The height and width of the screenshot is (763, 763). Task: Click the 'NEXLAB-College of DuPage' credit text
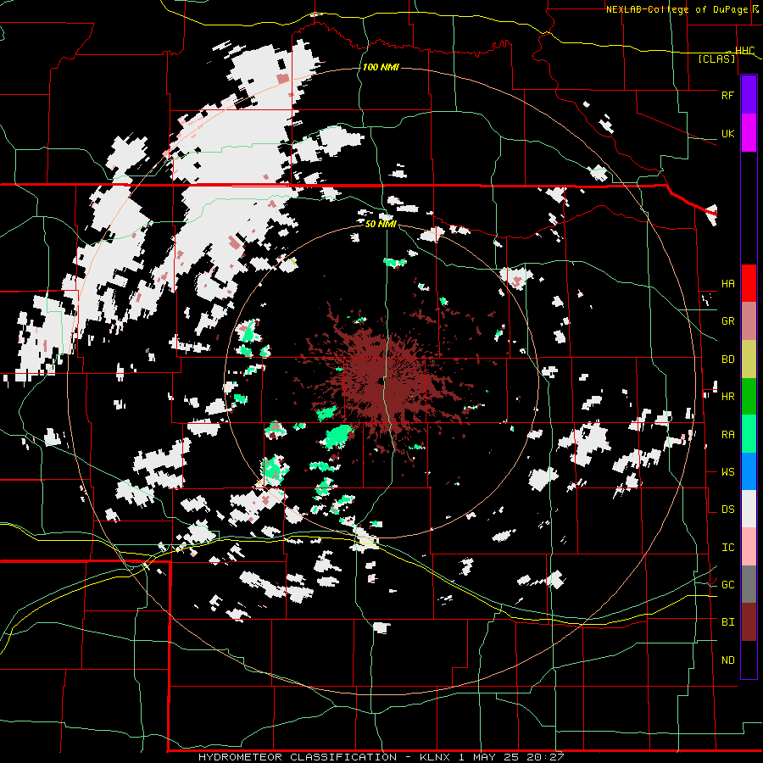click(677, 9)
